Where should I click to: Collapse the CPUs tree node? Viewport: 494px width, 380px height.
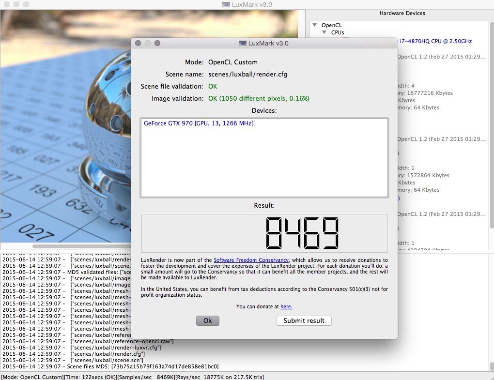324,32
